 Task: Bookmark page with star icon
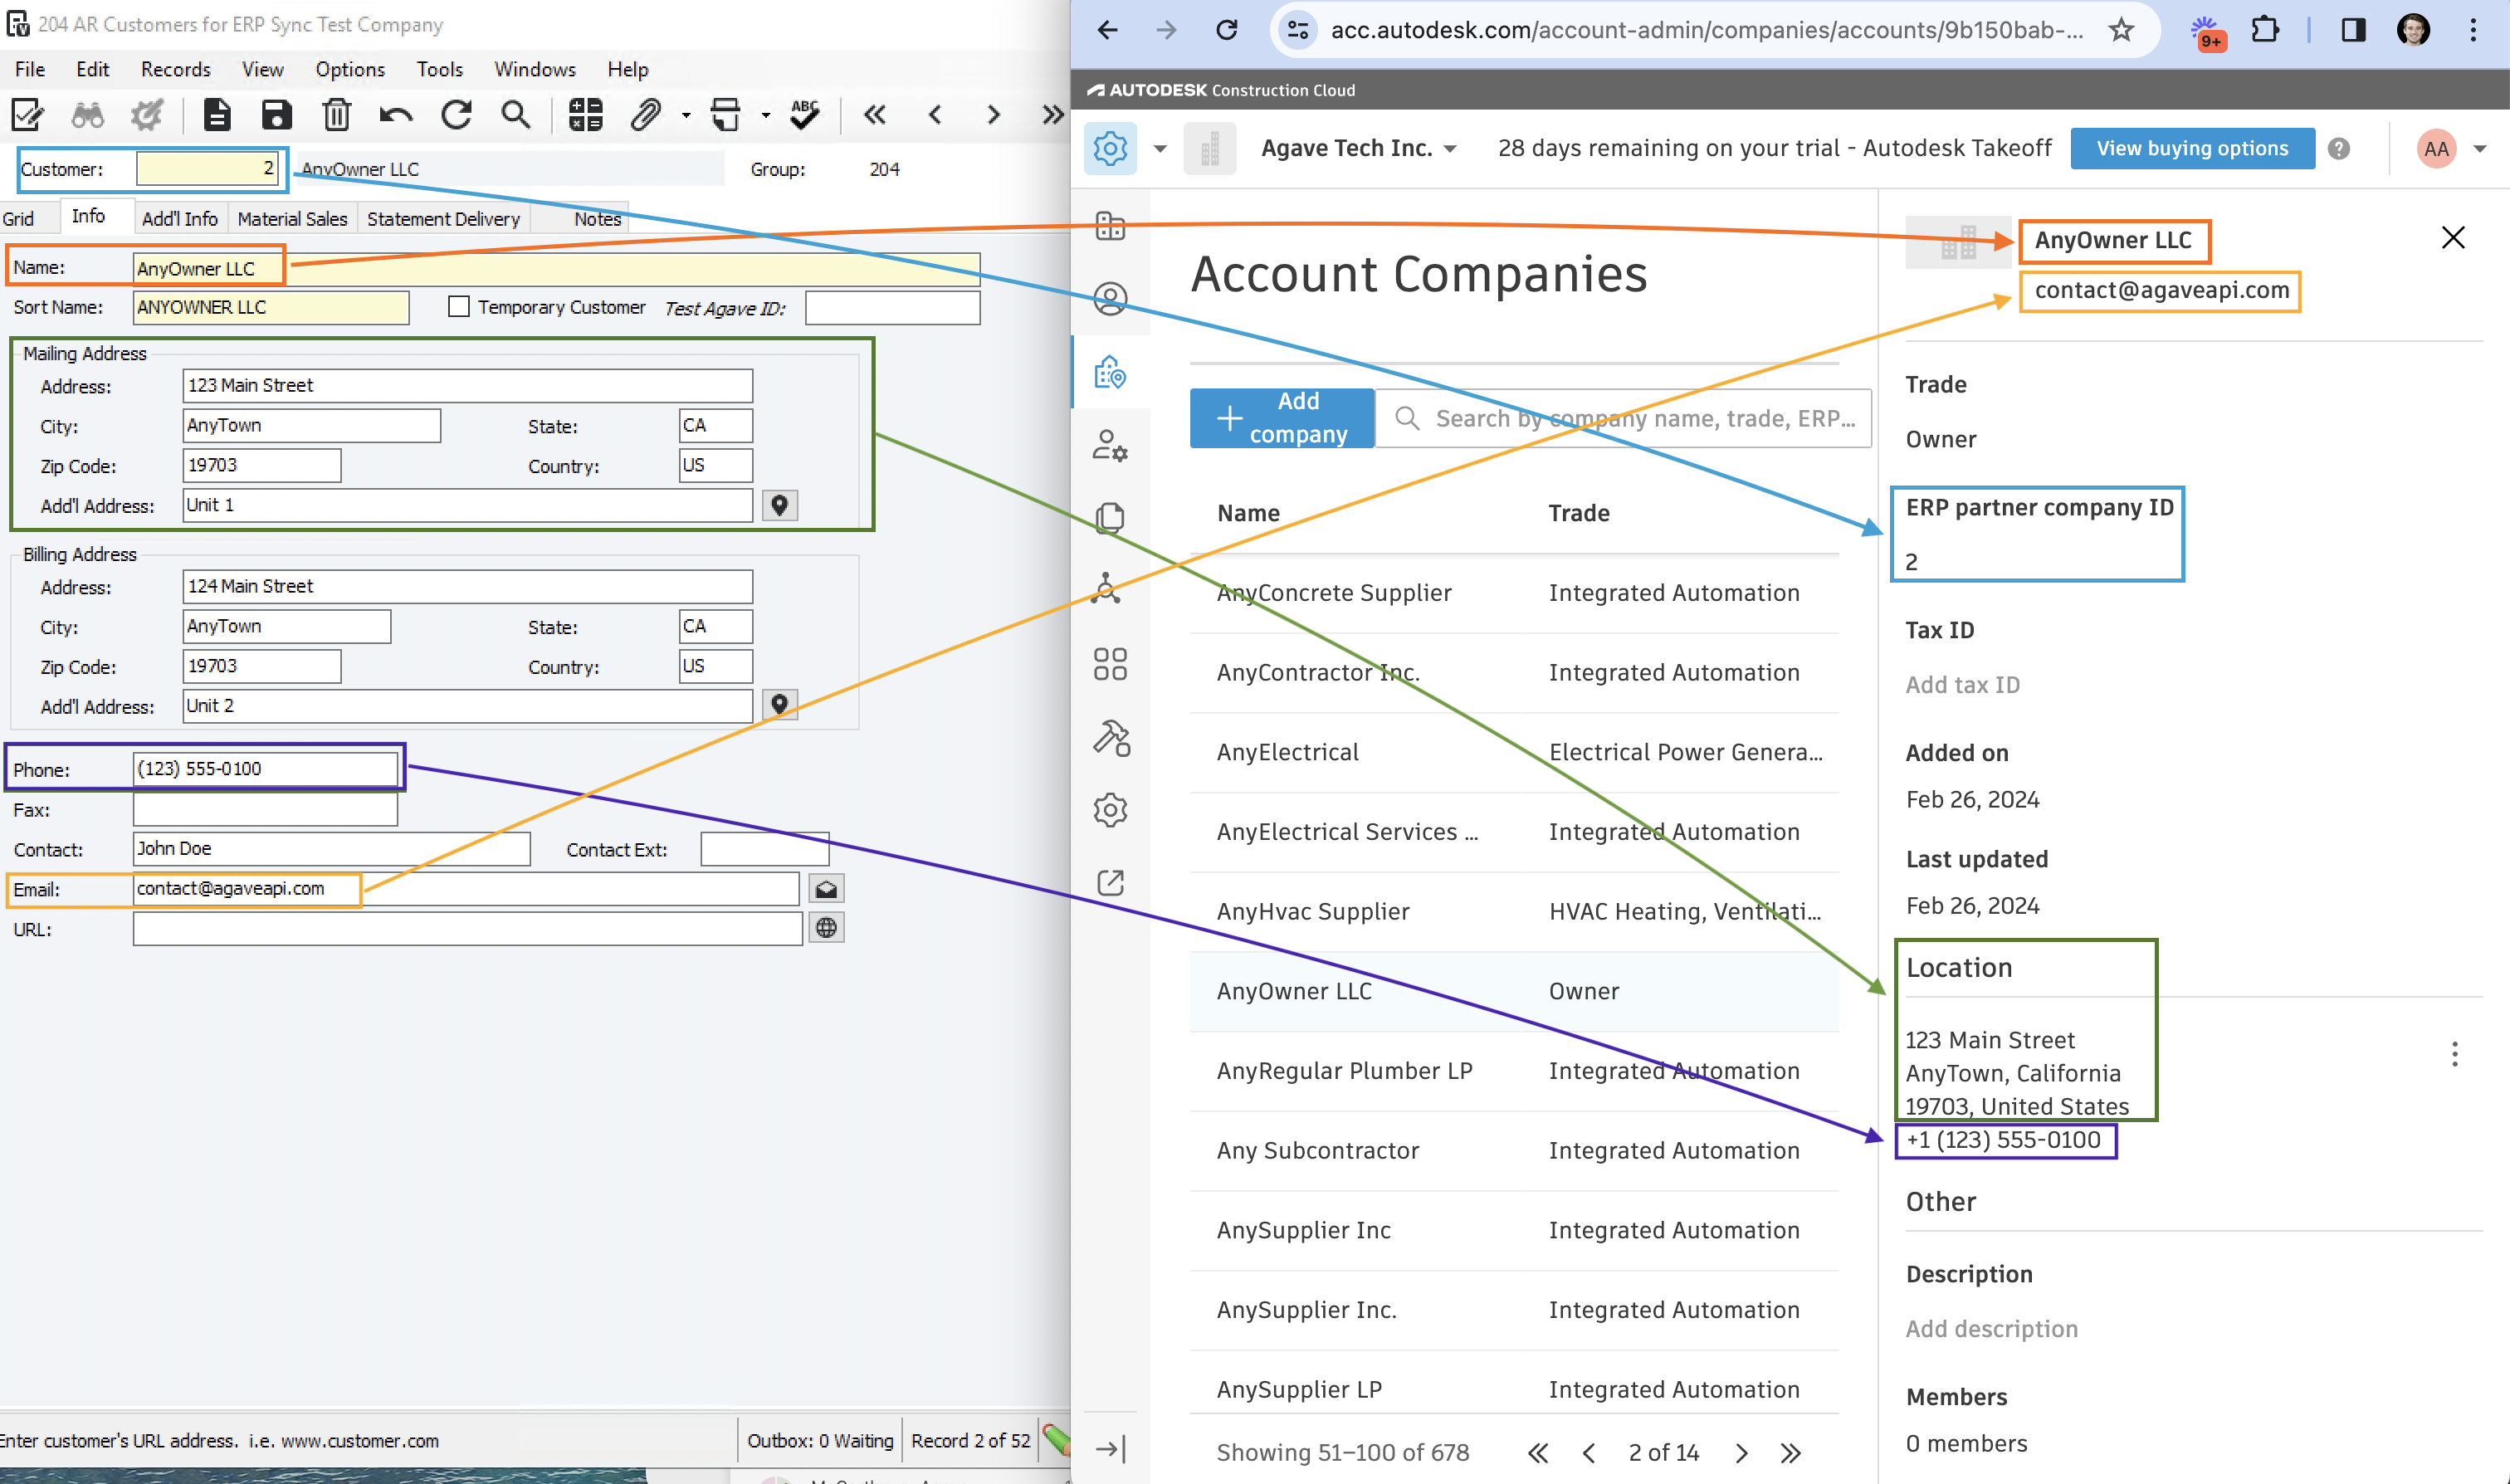(2121, 30)
